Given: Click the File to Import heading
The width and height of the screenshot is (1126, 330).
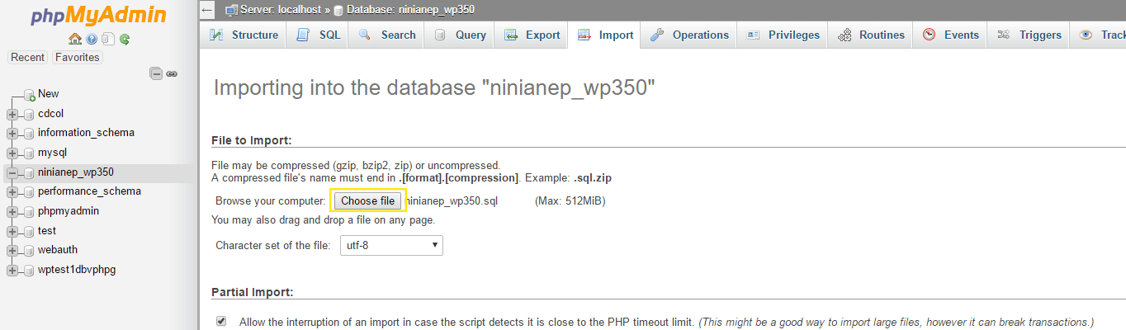Looking at the screenshot, I should (252, 139).
